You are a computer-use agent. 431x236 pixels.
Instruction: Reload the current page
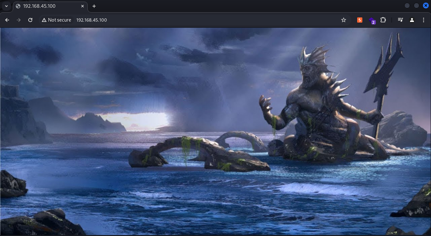coord(30,20)
